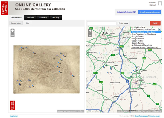The height and width of the screenshot is (118, 164).
Task: Click Leicester and Loughborough 1815 map title link
Action: (70, 111)
